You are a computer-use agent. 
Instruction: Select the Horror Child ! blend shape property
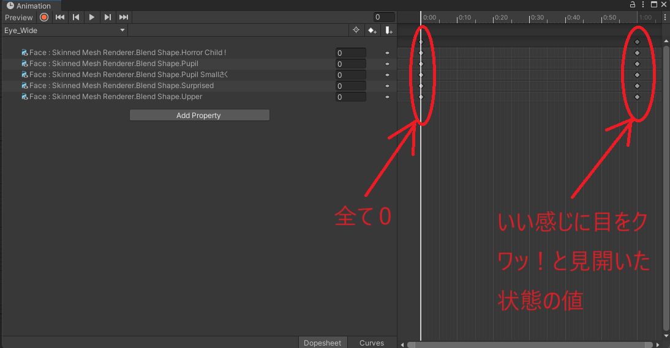pyautogui.click(x=128, y=53)
